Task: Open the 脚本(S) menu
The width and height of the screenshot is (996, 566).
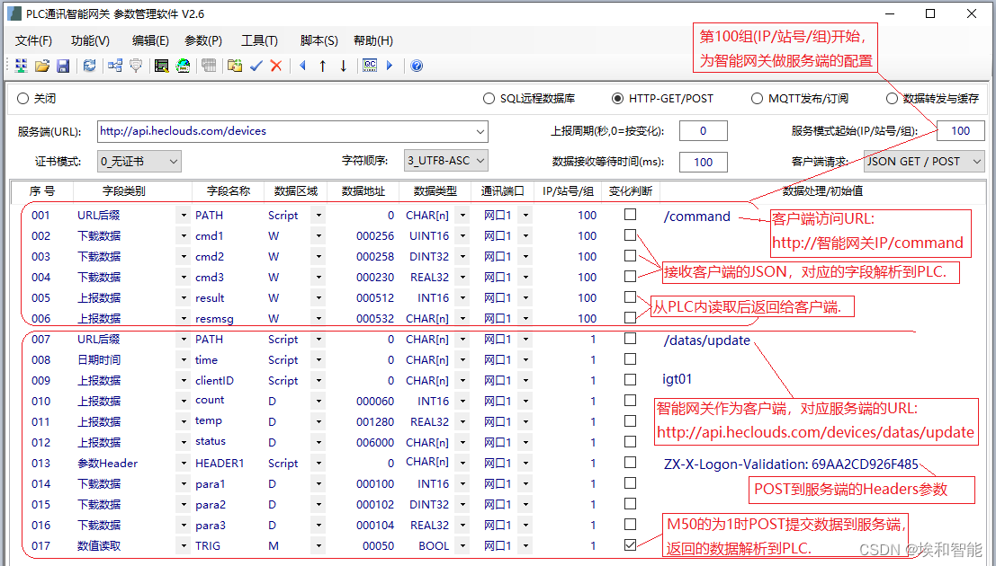Action: (319, 40)
